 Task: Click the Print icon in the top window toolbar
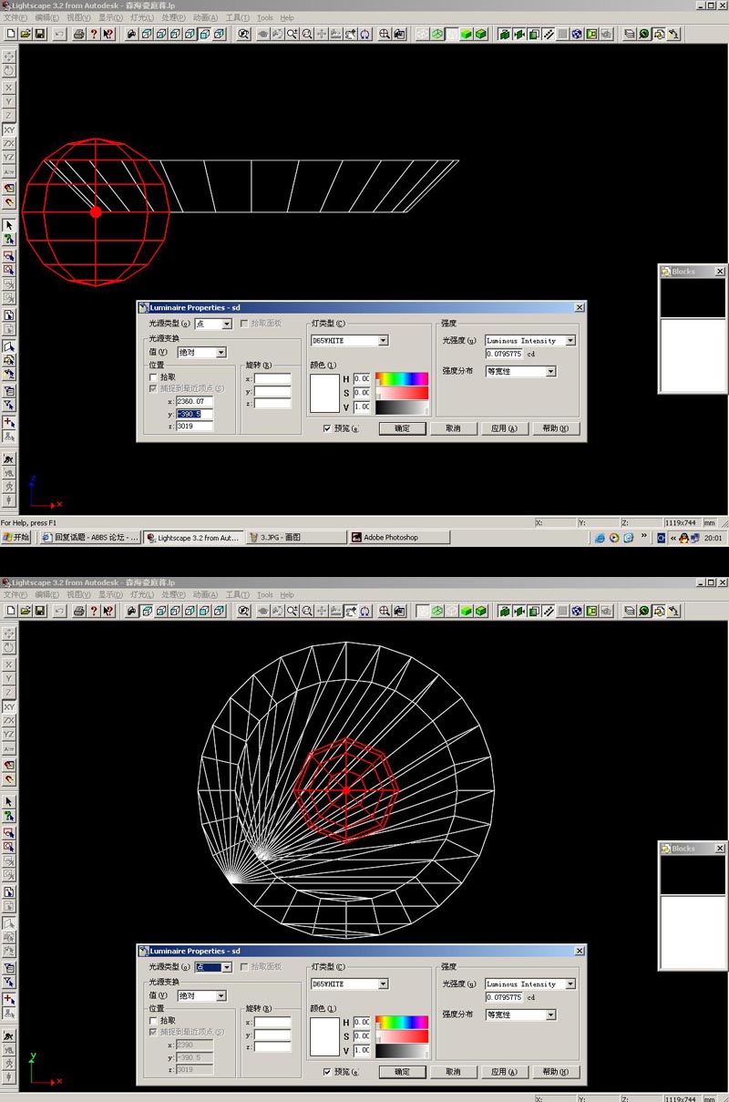(x=79, y=34)
